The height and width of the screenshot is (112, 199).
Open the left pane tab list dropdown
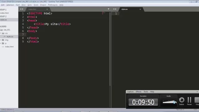coord(109,9)
